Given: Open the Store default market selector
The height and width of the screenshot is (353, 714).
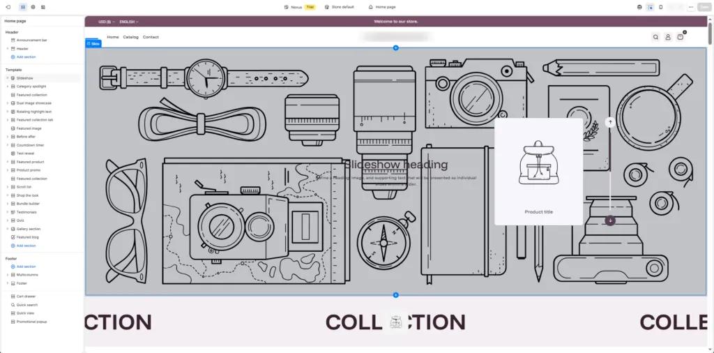Looking at the screenshot, I should 340,7.
